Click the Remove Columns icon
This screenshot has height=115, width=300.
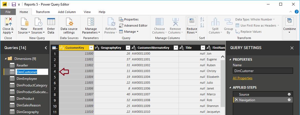pos(175,22)
